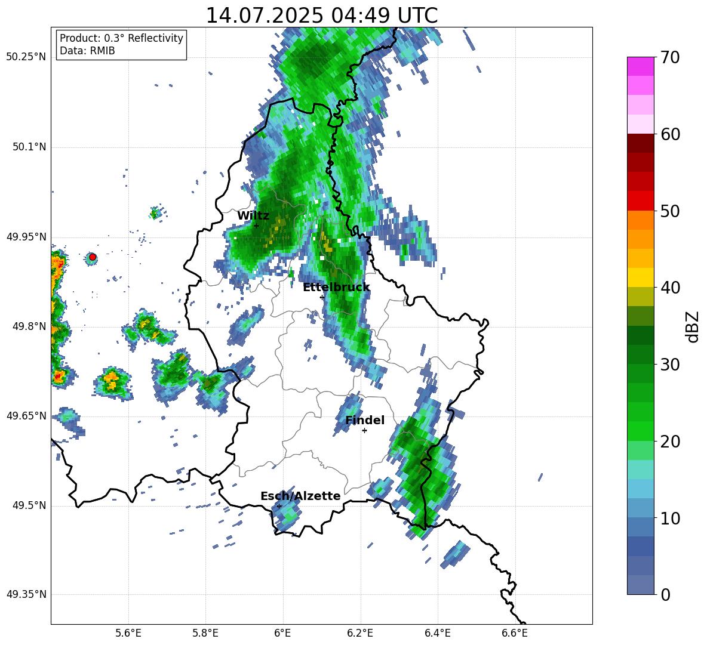The image size is (707, 645).
Task: Click the 50.25°N latitude label
Action: 26,57
